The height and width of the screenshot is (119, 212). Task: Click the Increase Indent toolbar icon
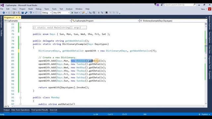102,13
